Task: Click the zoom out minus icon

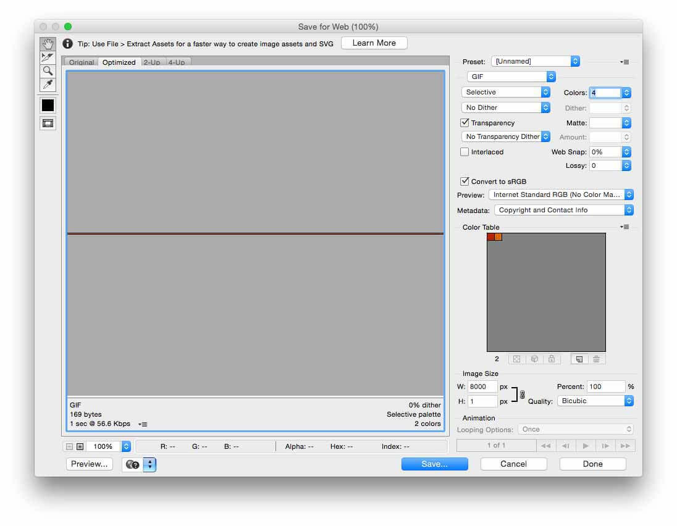Action: (70, 446)
